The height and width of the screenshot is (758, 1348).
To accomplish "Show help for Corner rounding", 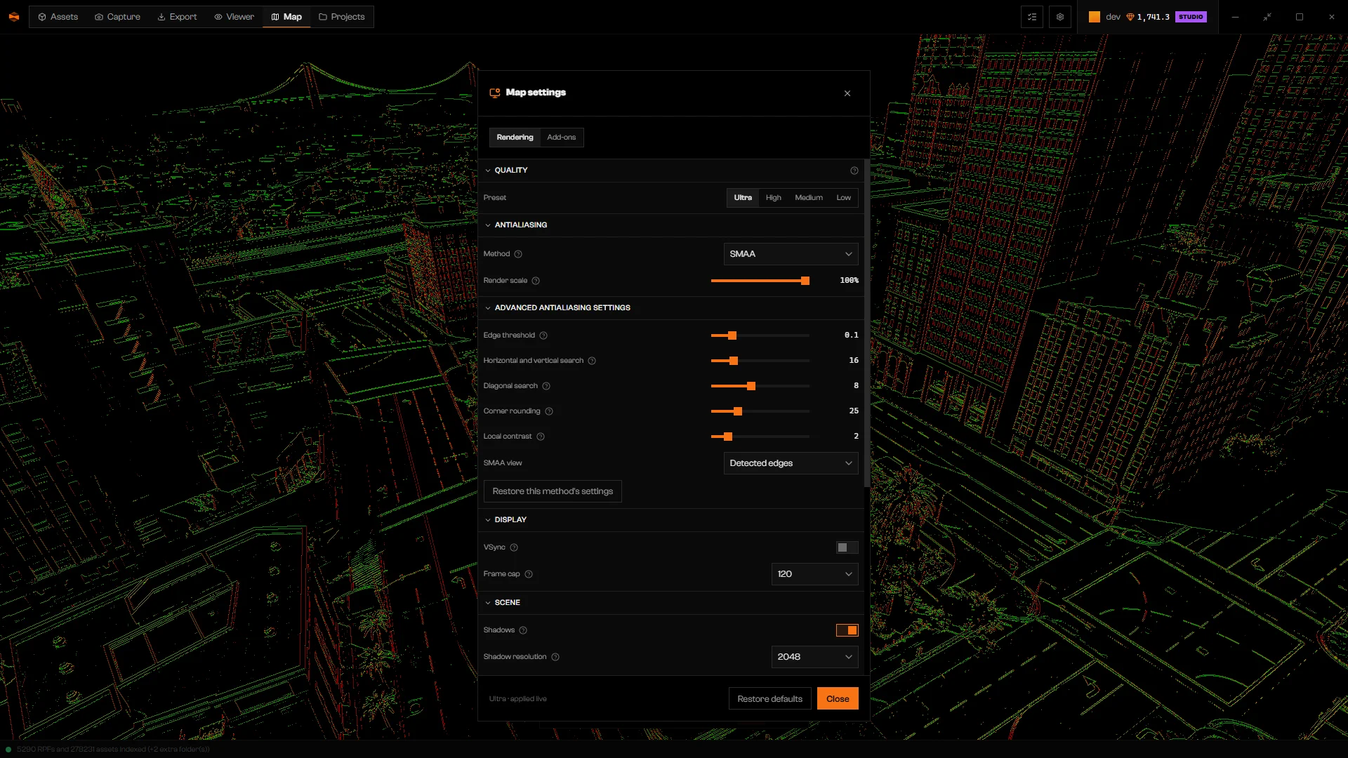I will 549,411.
